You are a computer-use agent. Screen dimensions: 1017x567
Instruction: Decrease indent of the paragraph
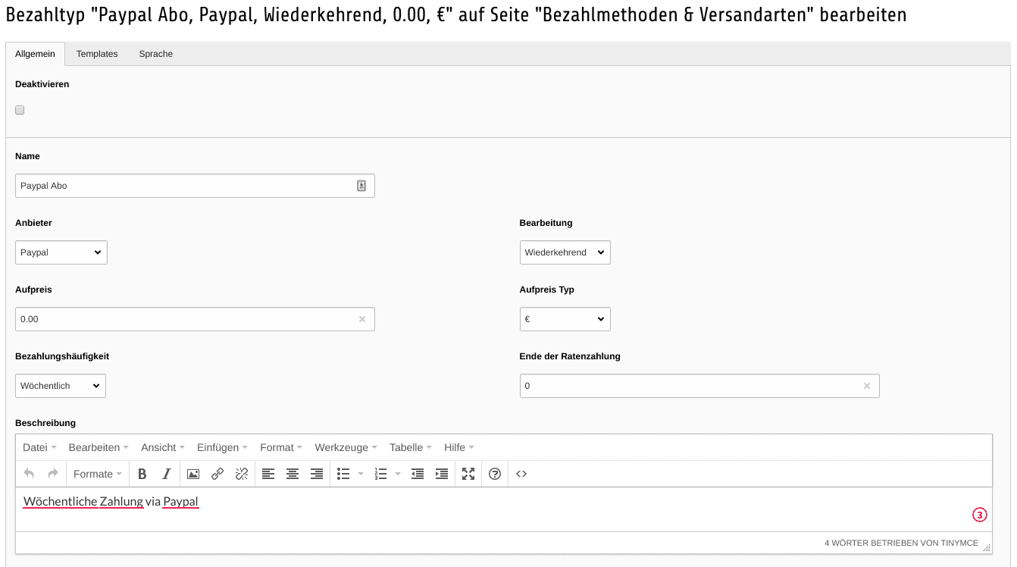[x=418, y=474]
